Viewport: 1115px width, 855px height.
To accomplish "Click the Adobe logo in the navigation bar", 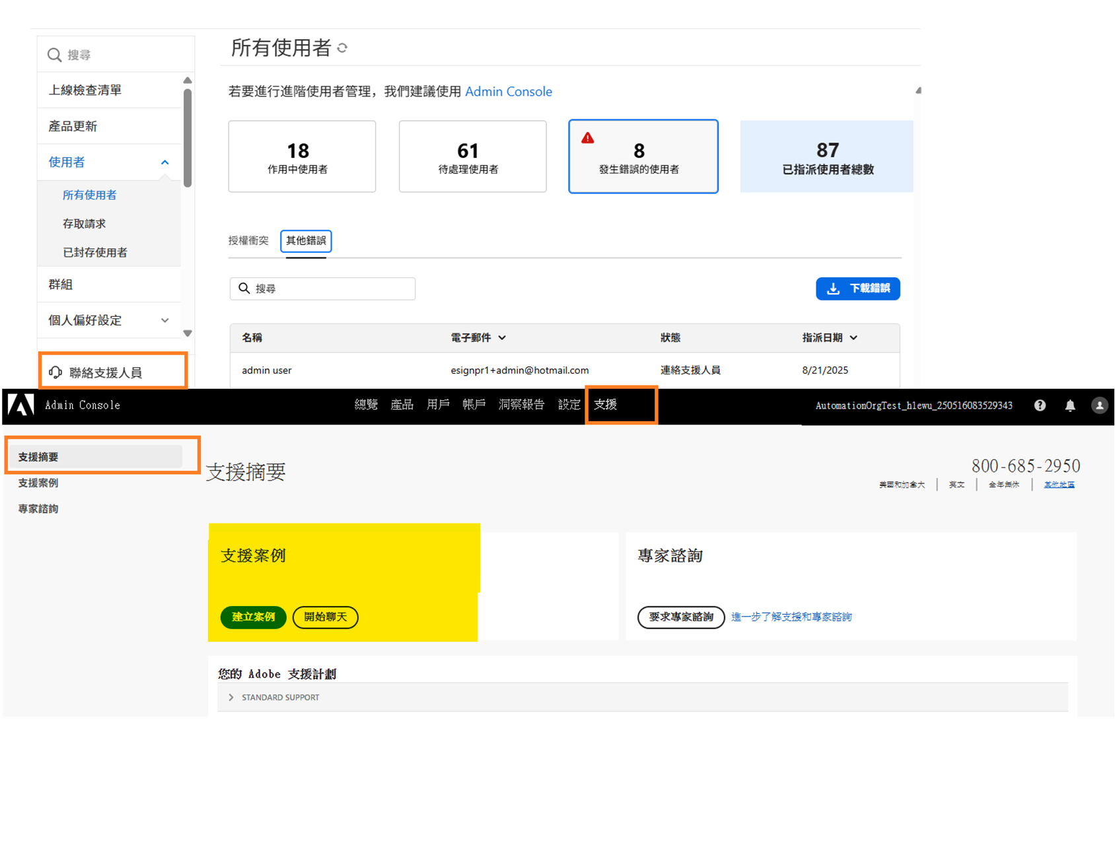I will pyautogui.click(x=20, y=405).
